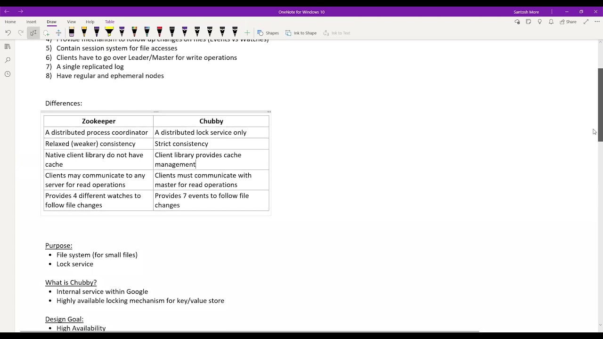
Task: Open the Draw tab
Action: [x=51, y=22]
